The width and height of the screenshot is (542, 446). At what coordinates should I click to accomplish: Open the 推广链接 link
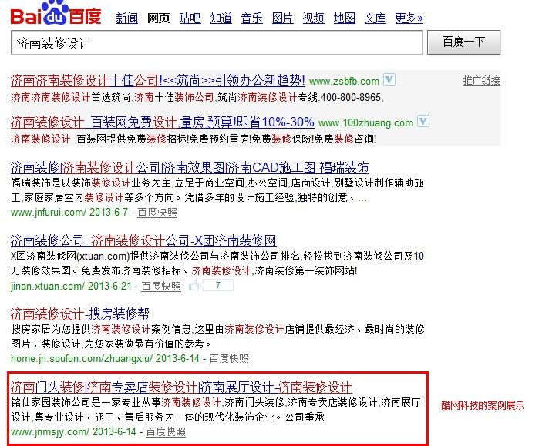pyautogui.click(x=482, y=81)
